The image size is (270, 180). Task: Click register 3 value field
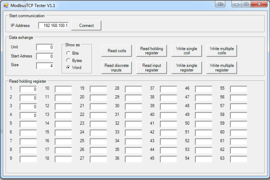tap(28, 107)
